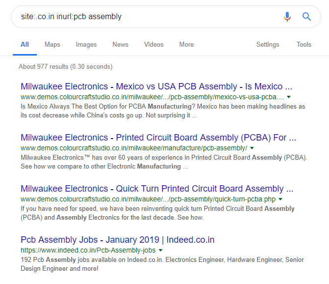The height and width of the screenshot is (284, 329).
Task: Expand dropdown arrow beside manufacture/pcb-assembly URL
Action: point(252,148)
